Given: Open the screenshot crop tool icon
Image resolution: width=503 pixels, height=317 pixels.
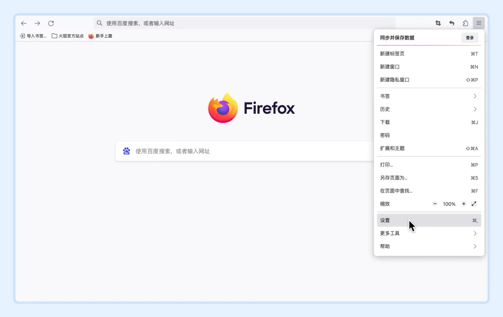Looking at the screenshot, I should click(x=438, y=23).
